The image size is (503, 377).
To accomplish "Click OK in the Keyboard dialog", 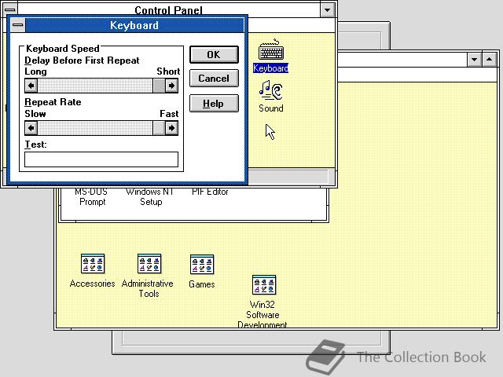I will pyautogui.click(x=214, y=54).
